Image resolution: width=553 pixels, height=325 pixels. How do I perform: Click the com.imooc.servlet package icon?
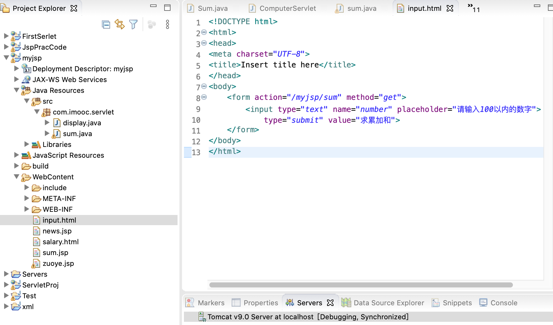(46, 112)
